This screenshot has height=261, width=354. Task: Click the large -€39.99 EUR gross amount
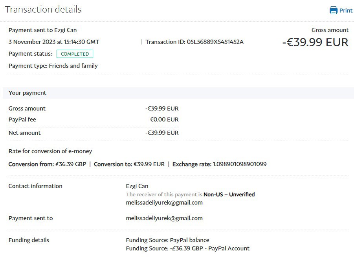[x=315, y=42]
